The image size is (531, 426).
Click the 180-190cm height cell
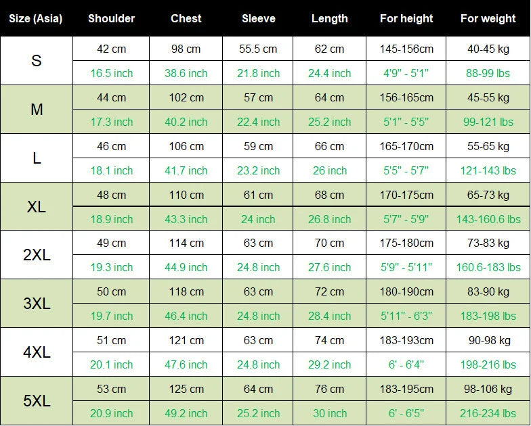click(x=406, y=291)
